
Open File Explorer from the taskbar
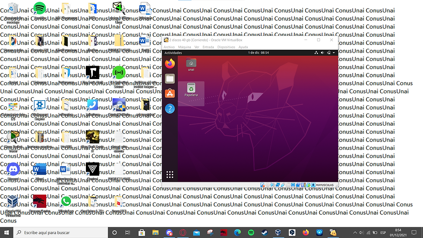(155, 232)
